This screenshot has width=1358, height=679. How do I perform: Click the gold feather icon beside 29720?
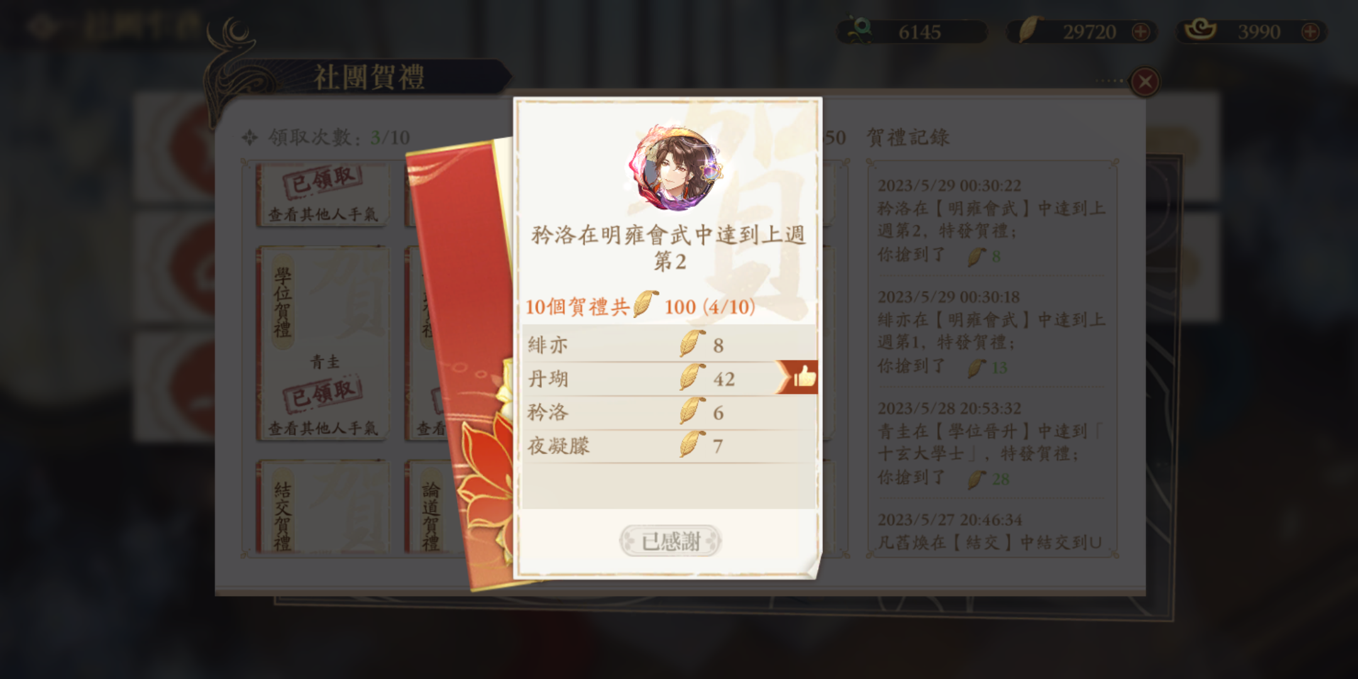[x=1029, y=30]
